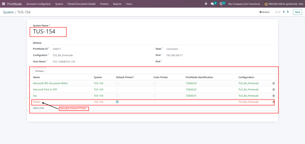305x144 pixels.
Task: Click the debug bug icon
Action: pos(206,4)
